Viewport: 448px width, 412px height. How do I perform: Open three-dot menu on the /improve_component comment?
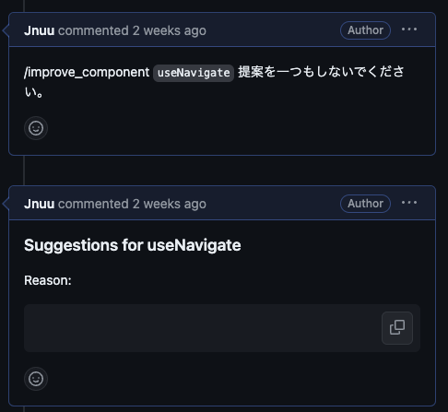click(409, 29)
